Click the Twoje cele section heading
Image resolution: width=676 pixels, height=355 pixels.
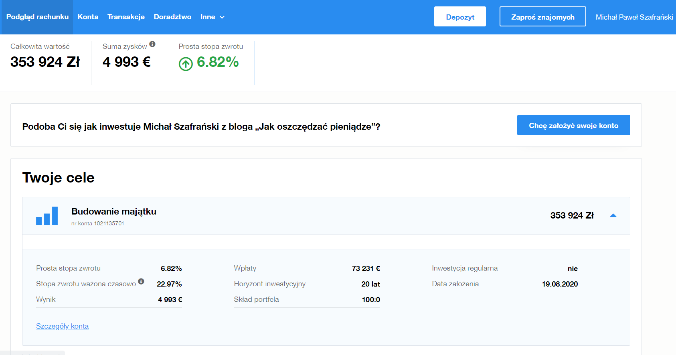[x=59, y=177]
